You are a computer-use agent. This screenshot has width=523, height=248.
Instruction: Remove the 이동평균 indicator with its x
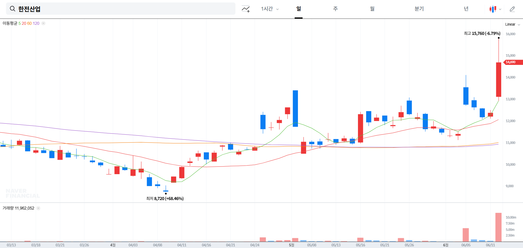[43, 23]
